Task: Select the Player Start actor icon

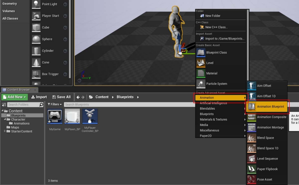Action: point(36,16)
